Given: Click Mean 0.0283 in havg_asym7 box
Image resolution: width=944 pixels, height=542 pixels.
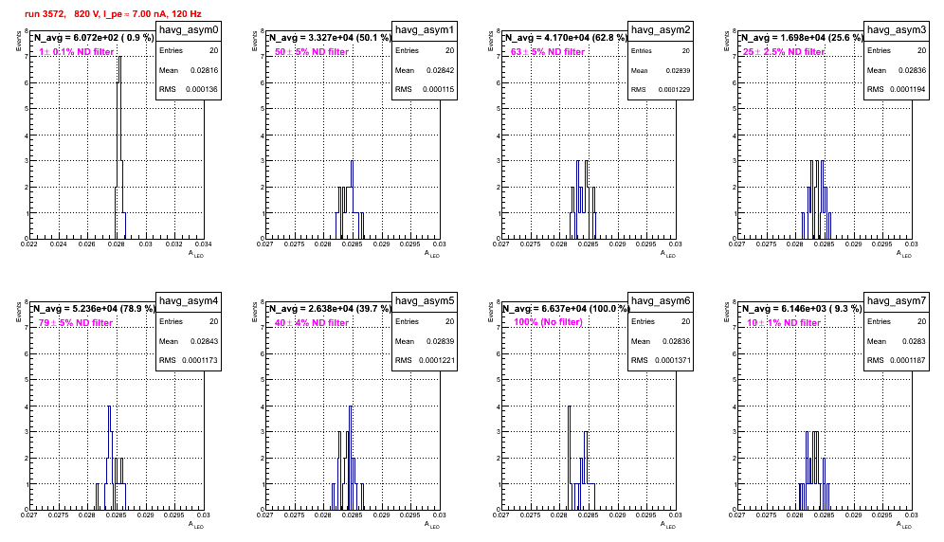Looking at the screenshot, I should [897, 341].
